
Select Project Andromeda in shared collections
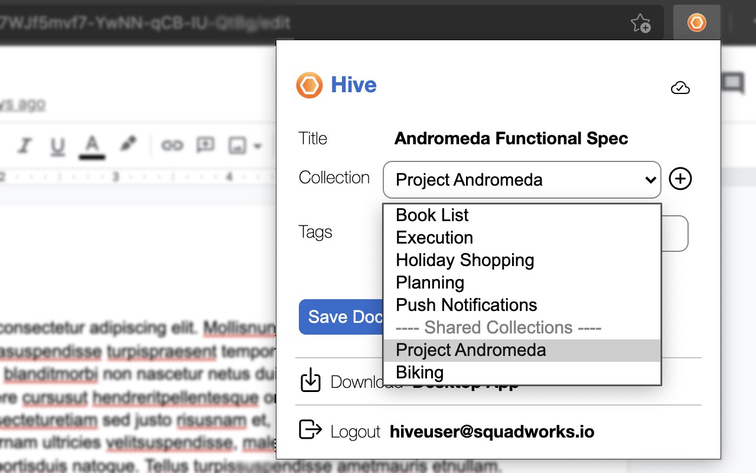point(522,350)
